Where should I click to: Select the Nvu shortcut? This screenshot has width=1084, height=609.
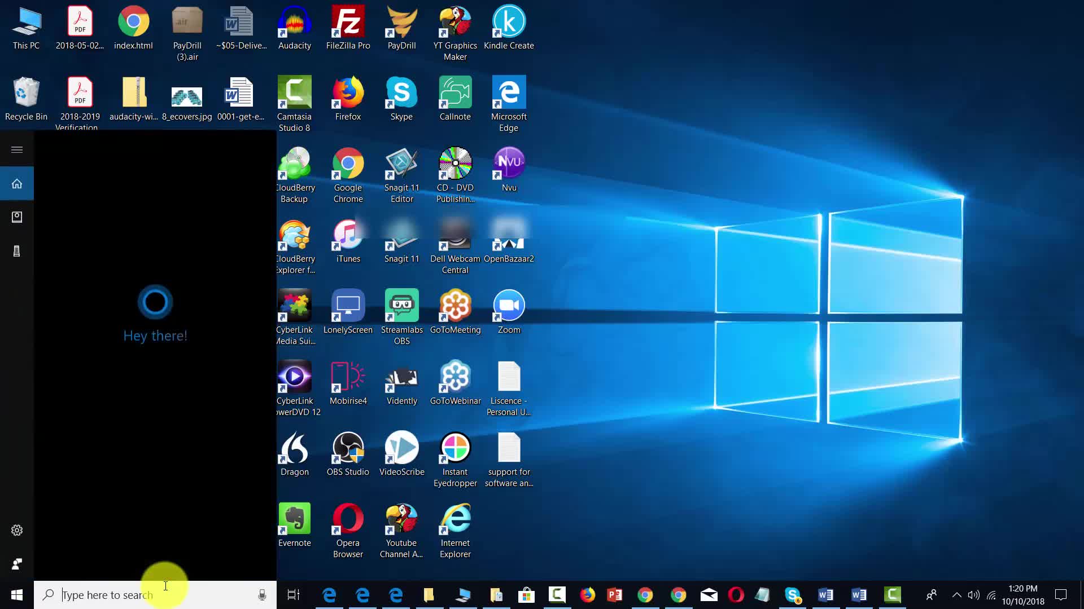[509, 170]
